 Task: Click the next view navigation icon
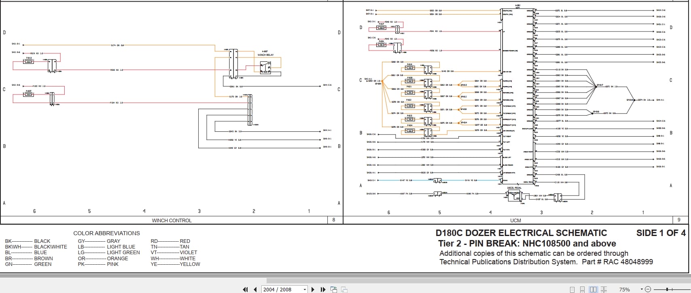[x=344, y=289]
